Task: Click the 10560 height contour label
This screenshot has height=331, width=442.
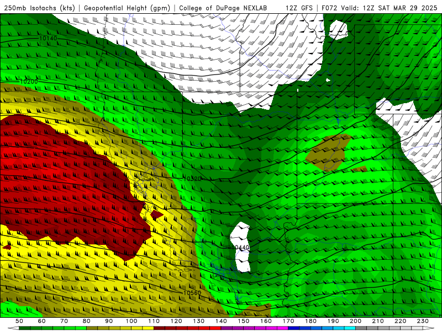Action: click(x=192, y=293)
